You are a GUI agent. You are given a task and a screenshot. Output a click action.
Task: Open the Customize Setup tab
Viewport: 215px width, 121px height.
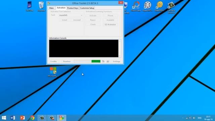point(87,8)
